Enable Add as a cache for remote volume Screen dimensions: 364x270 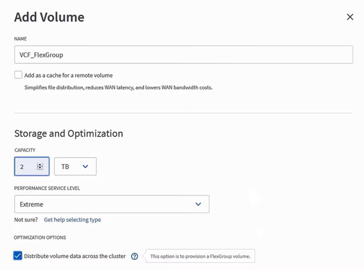coord(18,75)
